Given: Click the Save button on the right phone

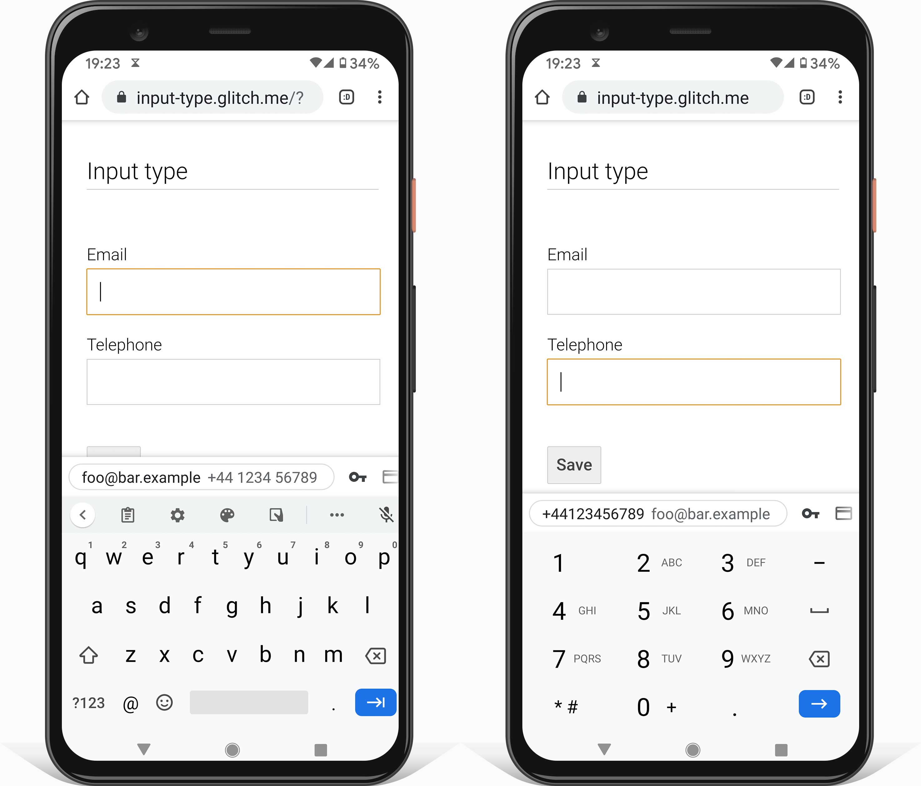Looking at the screenshot, I should pos(574,465).
